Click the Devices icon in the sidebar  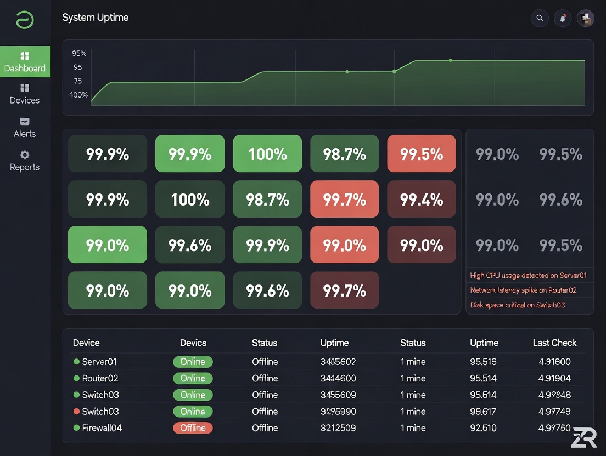24,88
